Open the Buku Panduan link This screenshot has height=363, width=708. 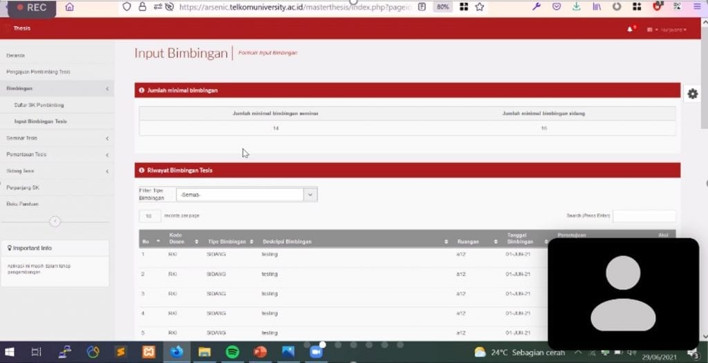pos(22,204)
